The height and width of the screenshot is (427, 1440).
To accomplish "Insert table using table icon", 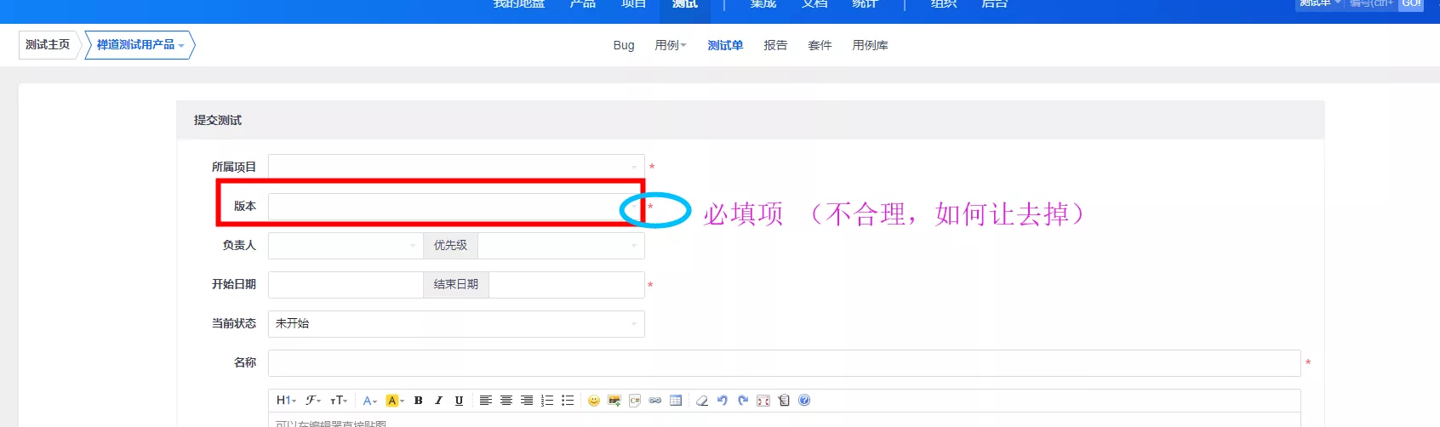I will click(676, 401).
